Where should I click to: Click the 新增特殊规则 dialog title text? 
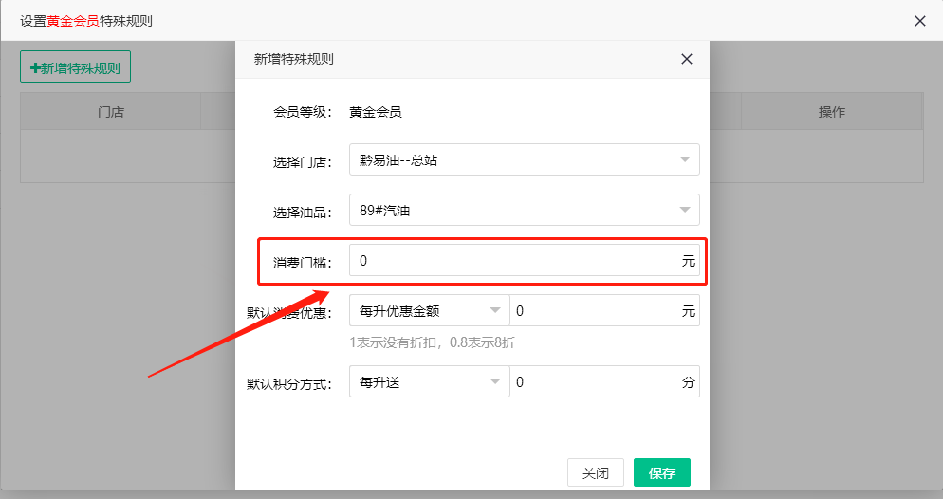(294, 59)
